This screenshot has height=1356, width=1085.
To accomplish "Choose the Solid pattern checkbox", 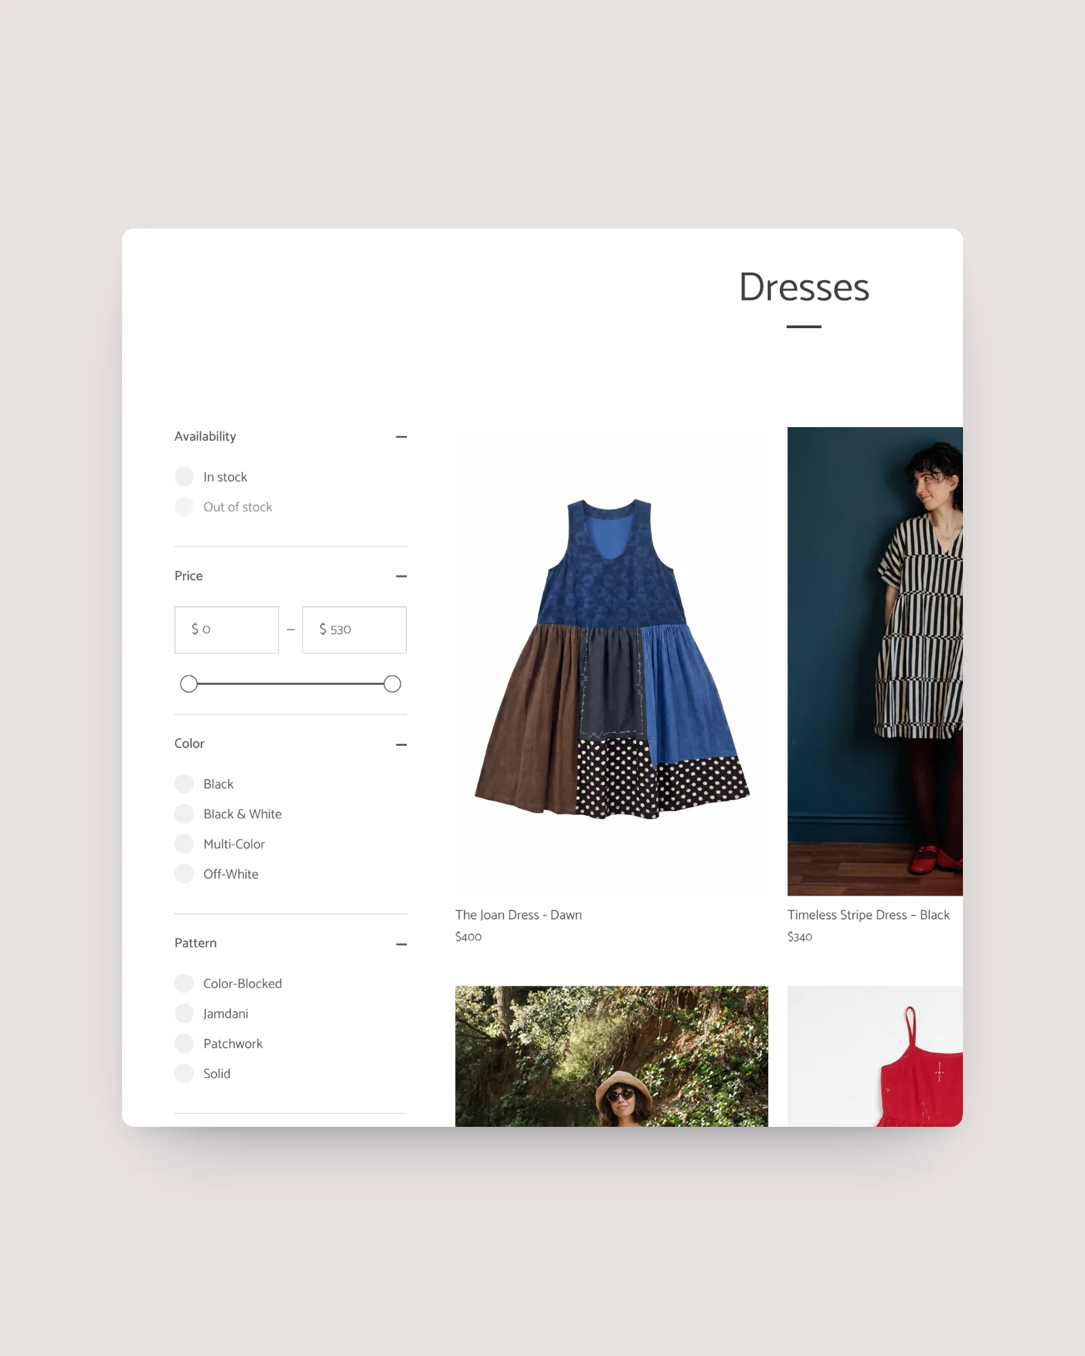I will (184, 1073).
